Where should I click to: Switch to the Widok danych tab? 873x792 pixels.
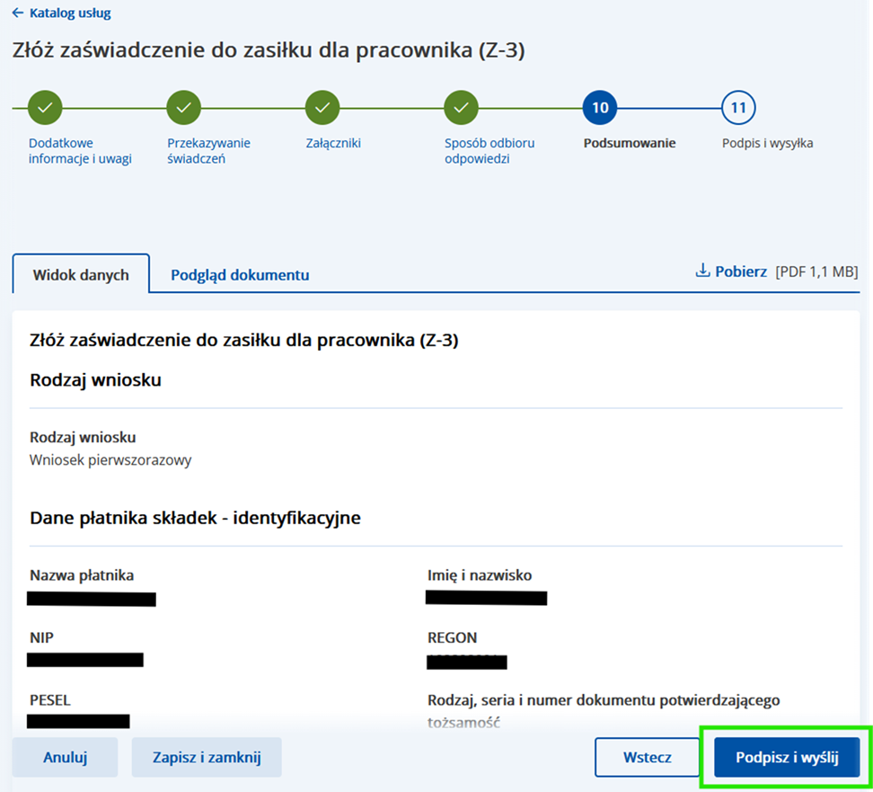81,275
